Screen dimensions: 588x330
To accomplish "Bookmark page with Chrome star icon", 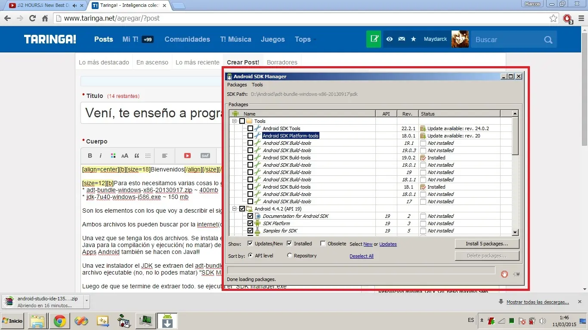I will coord(554,18).
